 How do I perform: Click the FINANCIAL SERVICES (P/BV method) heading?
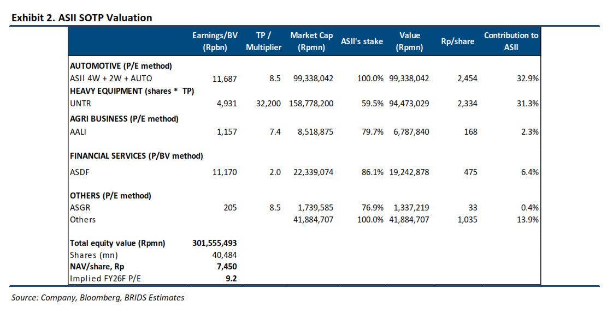tap(137, 156)
